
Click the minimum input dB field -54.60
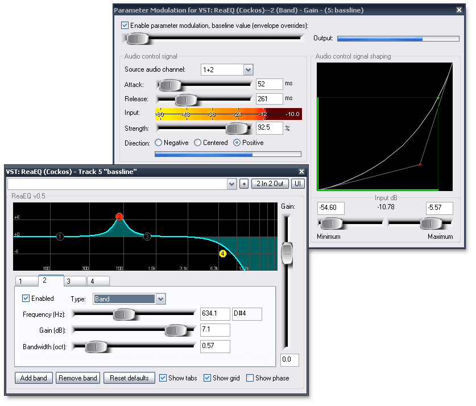point(331,208)
